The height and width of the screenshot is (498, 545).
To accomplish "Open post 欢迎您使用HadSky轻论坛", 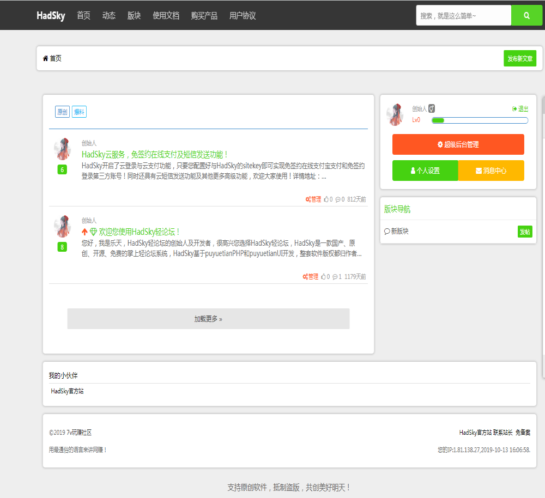I will point(139,232).
